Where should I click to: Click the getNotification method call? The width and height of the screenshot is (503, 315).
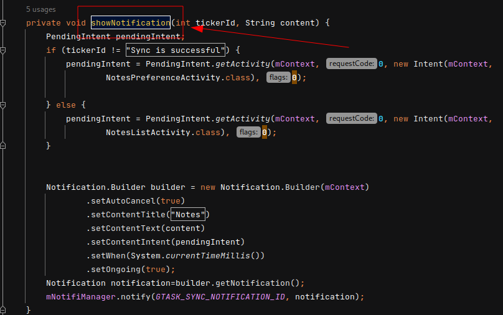253,283
